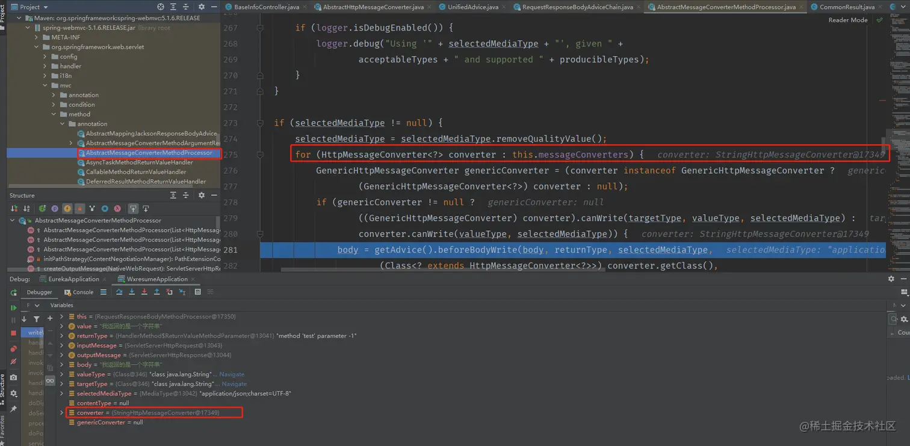Click the Reader Mode label in editor
This screenshot has height=446, width=910.
point(848,20)
